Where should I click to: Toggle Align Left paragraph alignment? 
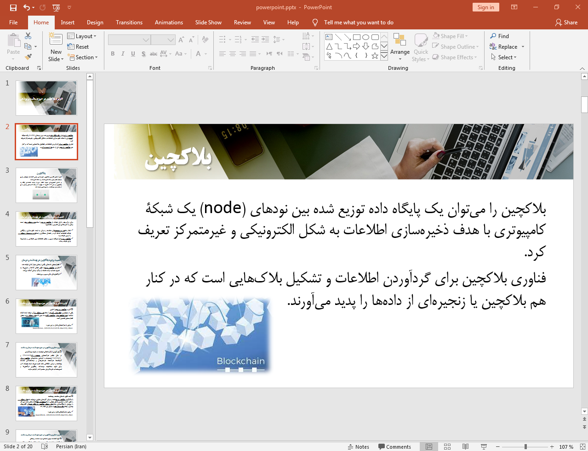[x=222, y=54]
